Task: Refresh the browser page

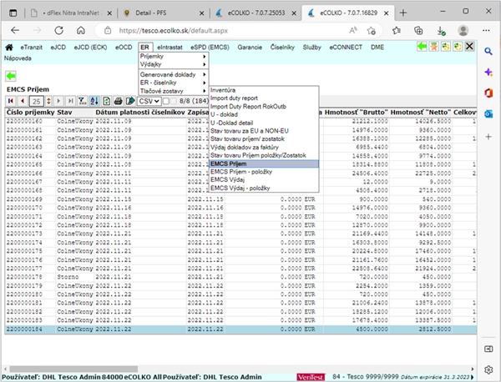Action: click(58, 31)
